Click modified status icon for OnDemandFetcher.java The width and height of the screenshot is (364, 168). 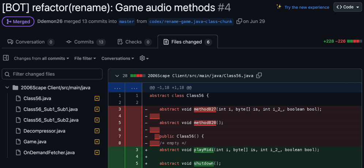[97, 152]
